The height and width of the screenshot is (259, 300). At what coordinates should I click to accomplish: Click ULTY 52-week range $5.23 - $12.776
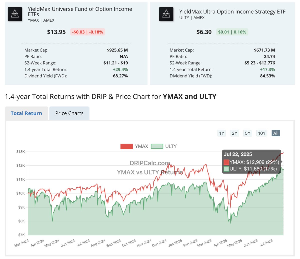[x=260, y=63]
